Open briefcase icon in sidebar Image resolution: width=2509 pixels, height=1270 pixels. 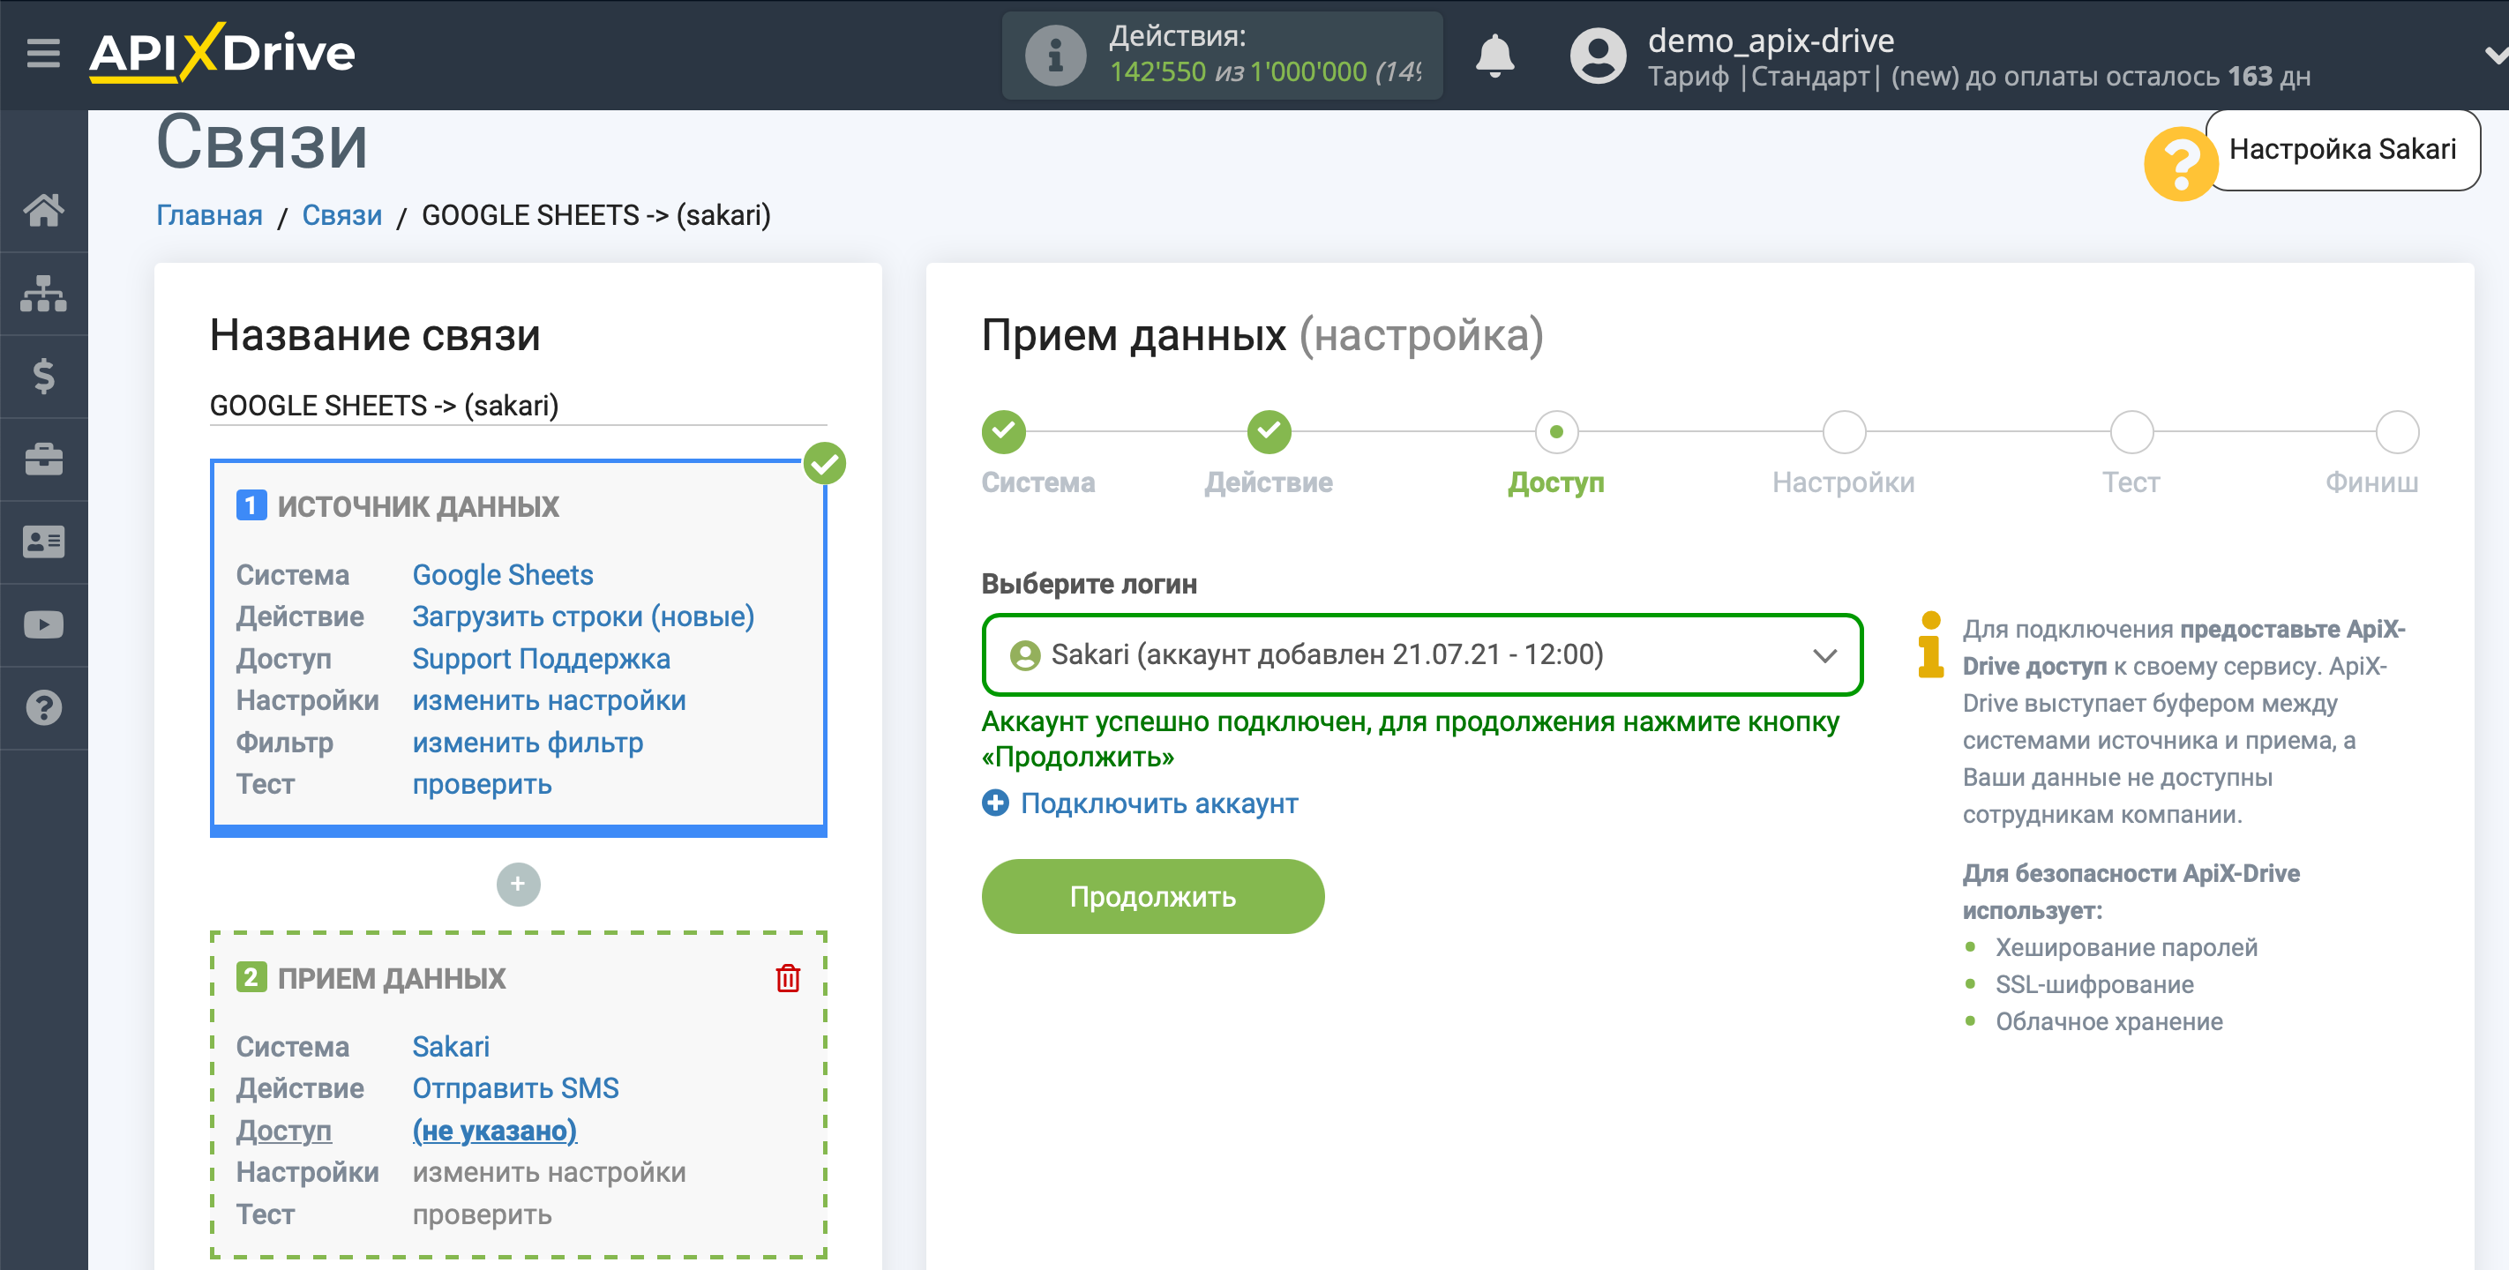pos(44,459)
